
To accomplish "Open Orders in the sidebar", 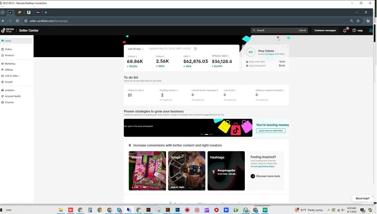I will pyautogui.click(x=8, y=49).
